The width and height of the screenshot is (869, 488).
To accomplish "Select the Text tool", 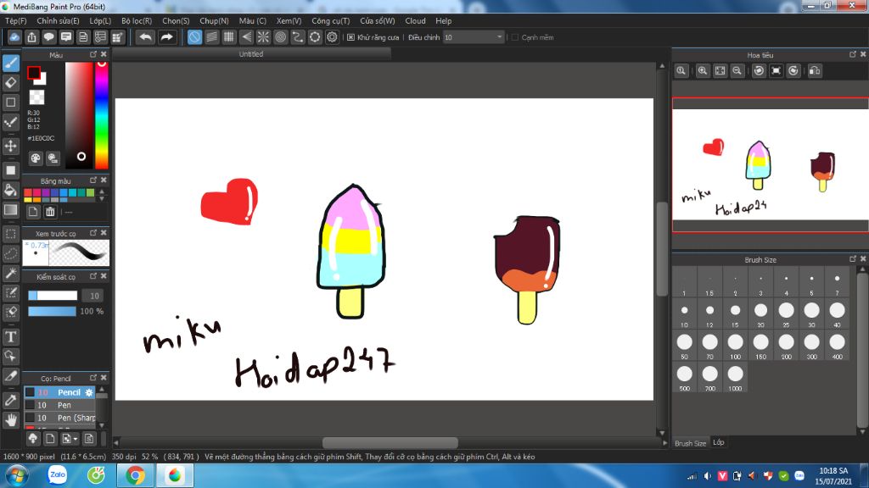I will (x=10, y=336).
